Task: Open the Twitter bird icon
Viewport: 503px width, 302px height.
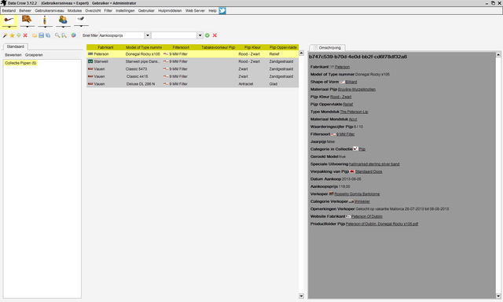Action: pyautogui.click(x=222, y=10)
